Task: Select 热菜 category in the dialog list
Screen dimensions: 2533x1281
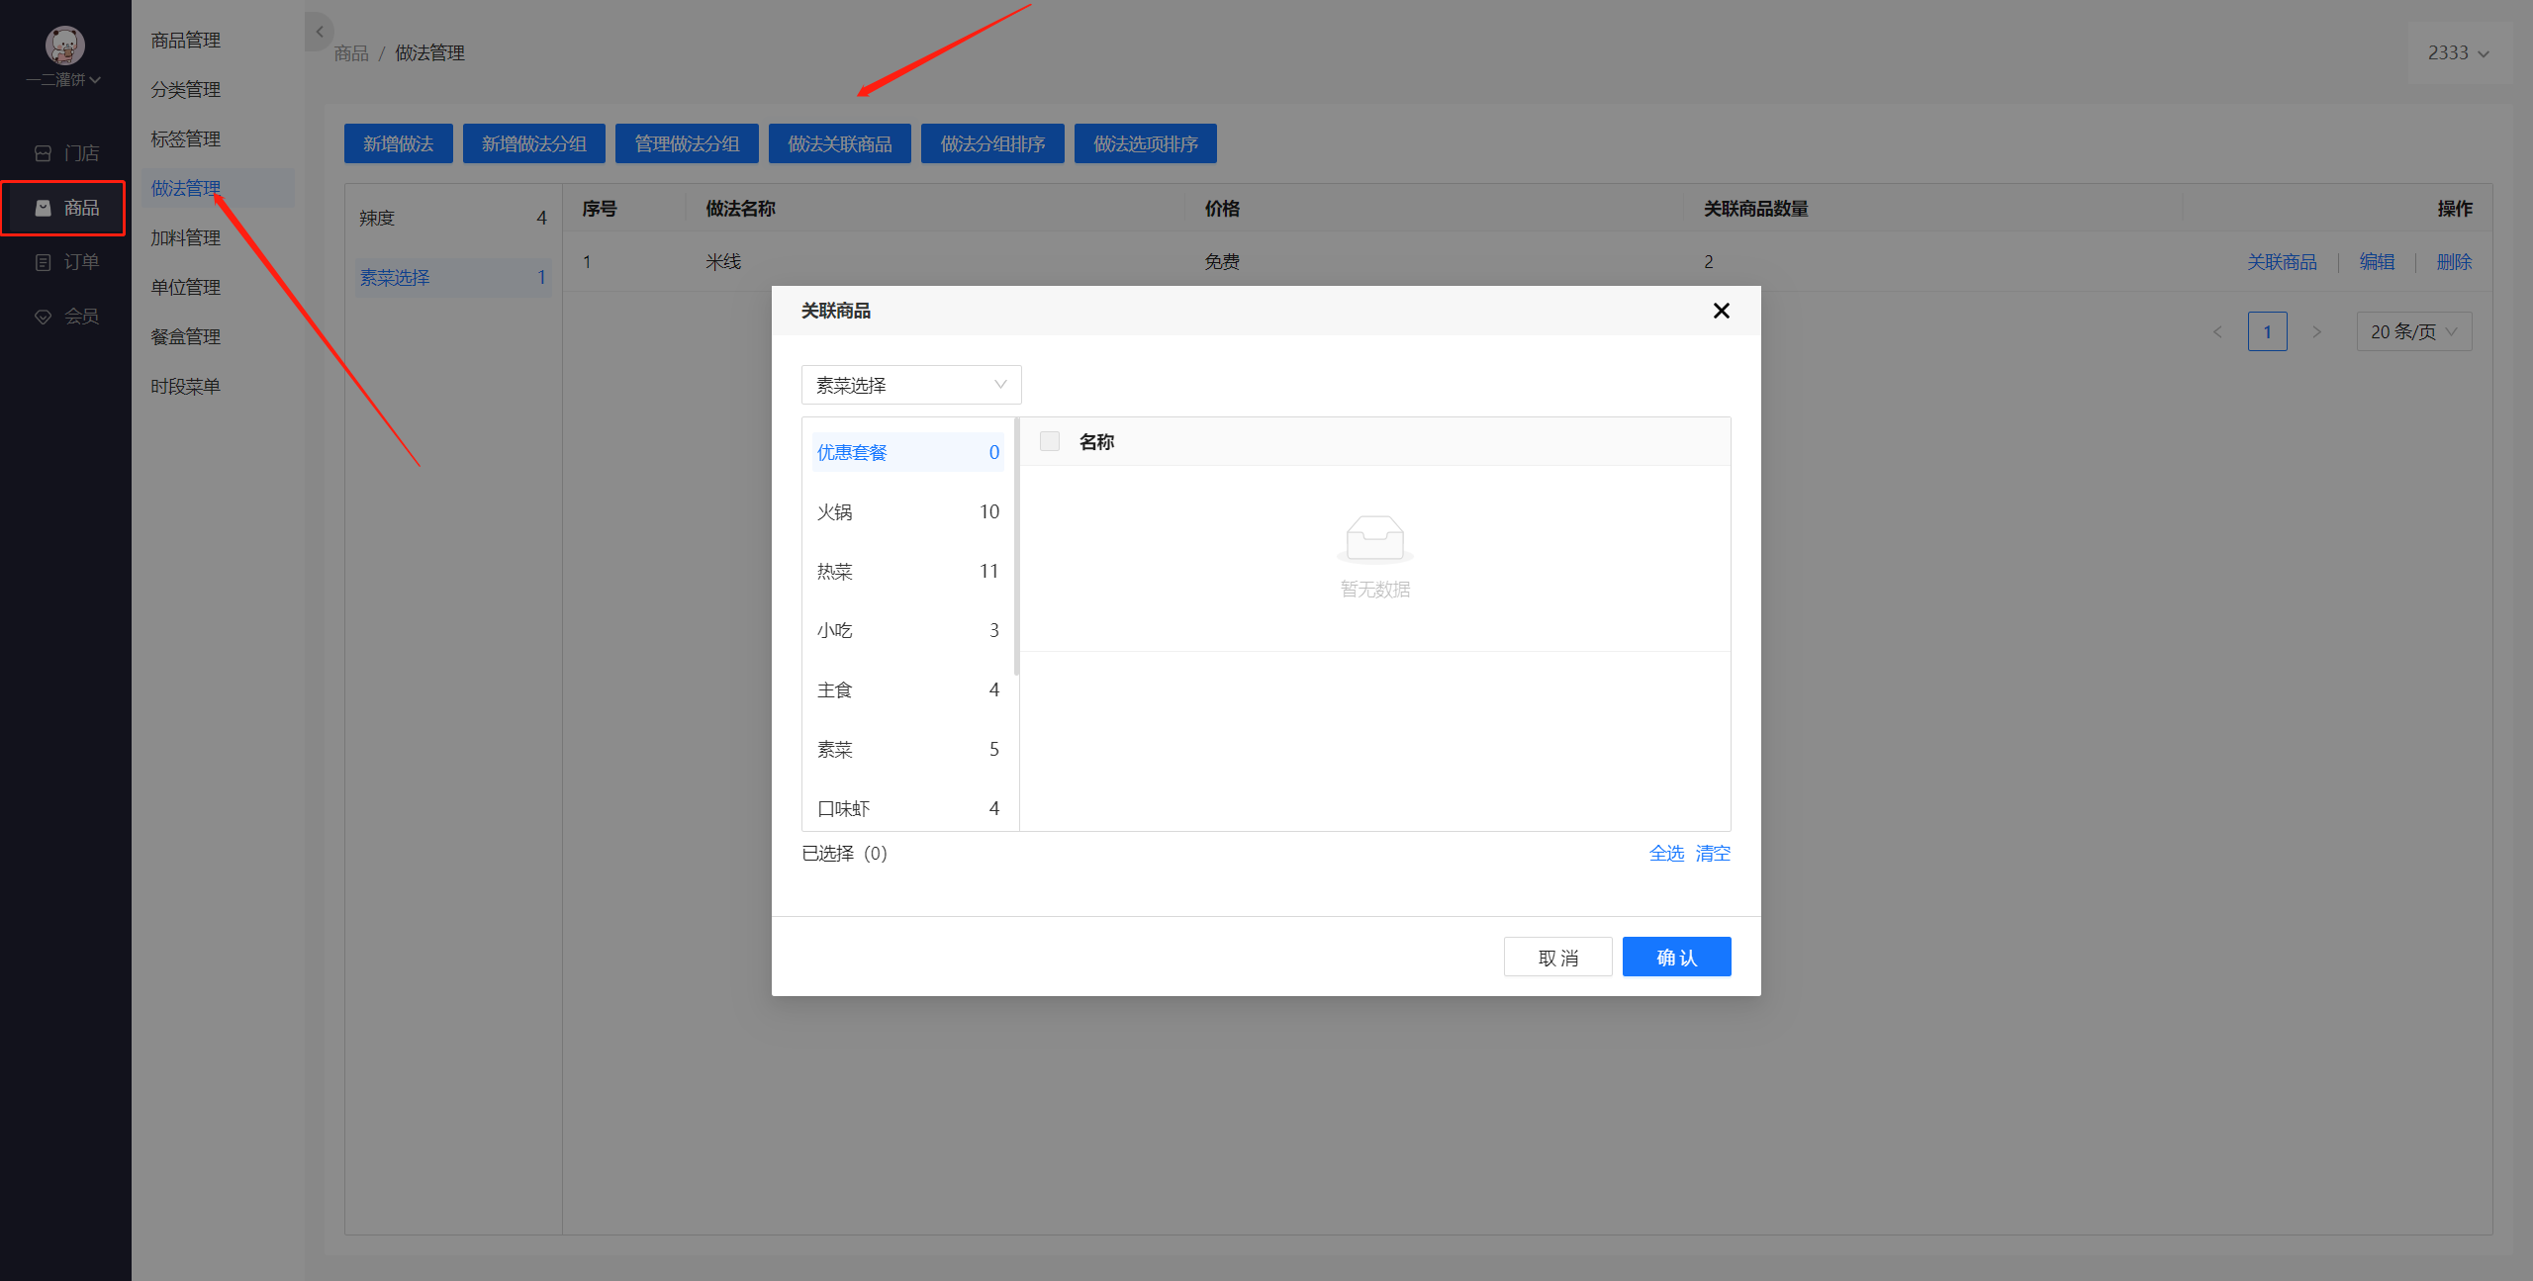Action: 907,571
